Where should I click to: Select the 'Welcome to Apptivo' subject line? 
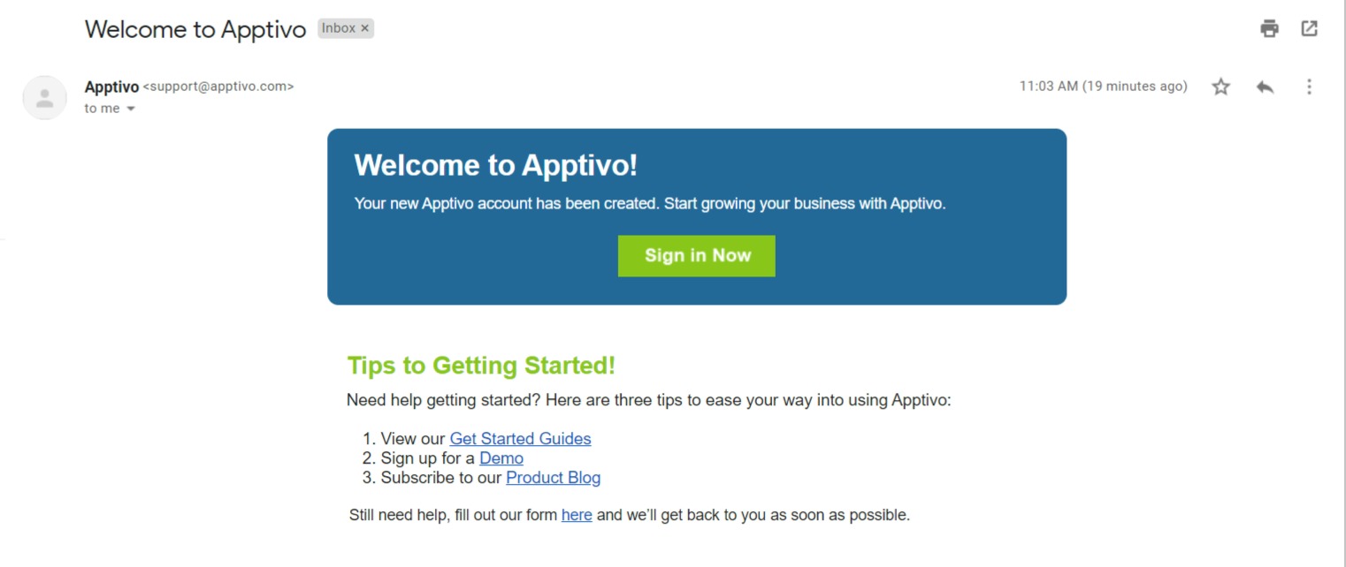click(195, 29)
